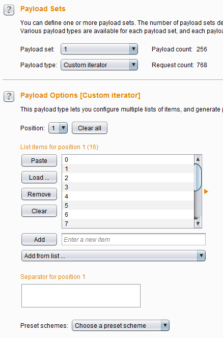Click the list scrollbar down arrow
223x338 pixels.
click(198, 223)
